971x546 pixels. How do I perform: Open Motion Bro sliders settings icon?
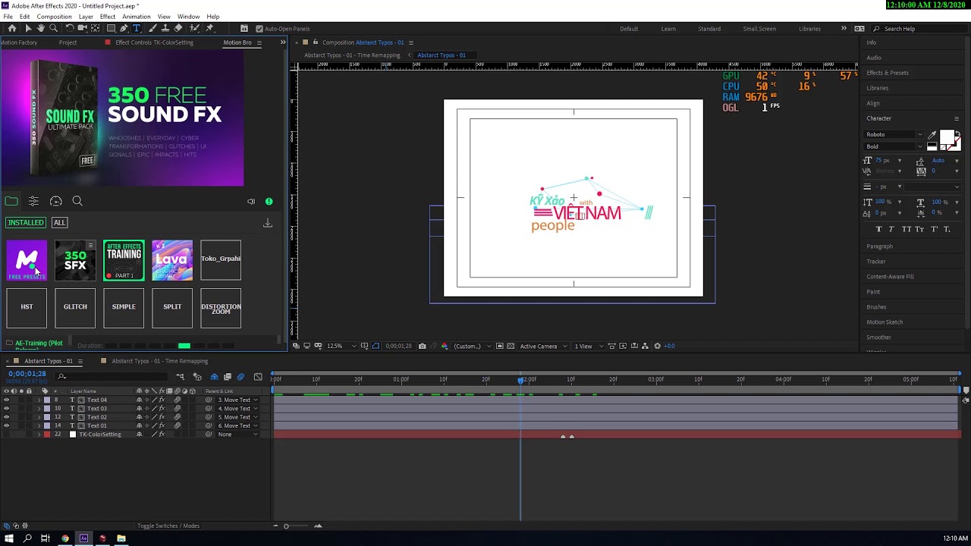click(33, 201)
